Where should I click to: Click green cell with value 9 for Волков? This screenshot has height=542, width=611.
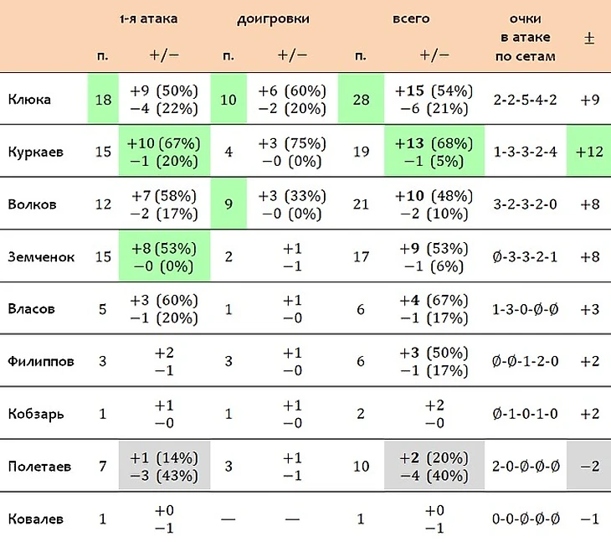click(x=228, y=204)
